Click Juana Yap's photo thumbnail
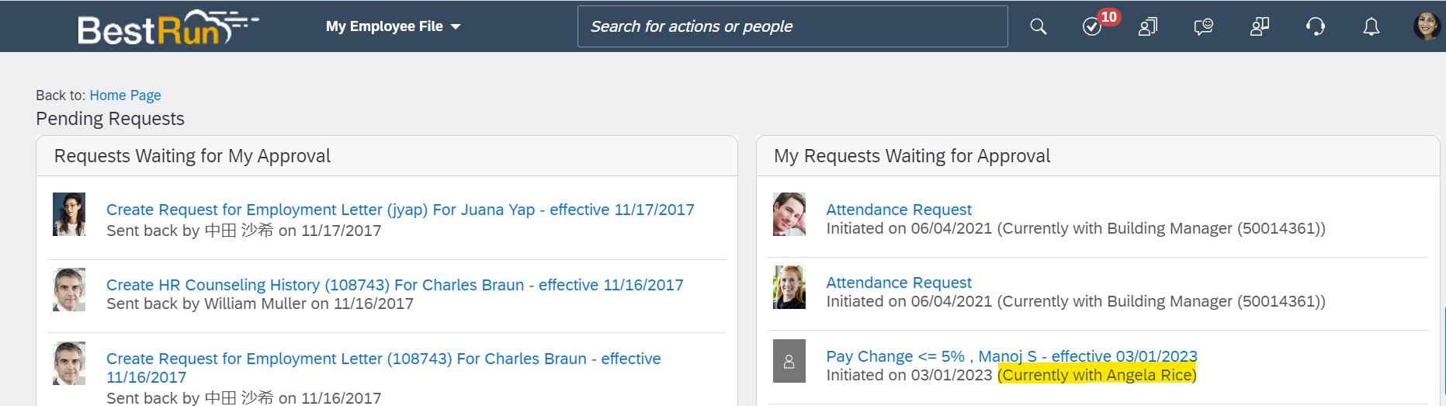The image size is (1446, 406). point(69,214)
